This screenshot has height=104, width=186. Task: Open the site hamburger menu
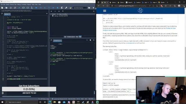click(105, 11)
